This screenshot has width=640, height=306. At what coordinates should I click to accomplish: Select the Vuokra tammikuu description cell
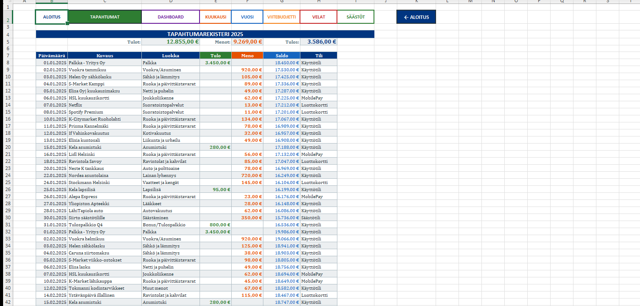point(105,70)
